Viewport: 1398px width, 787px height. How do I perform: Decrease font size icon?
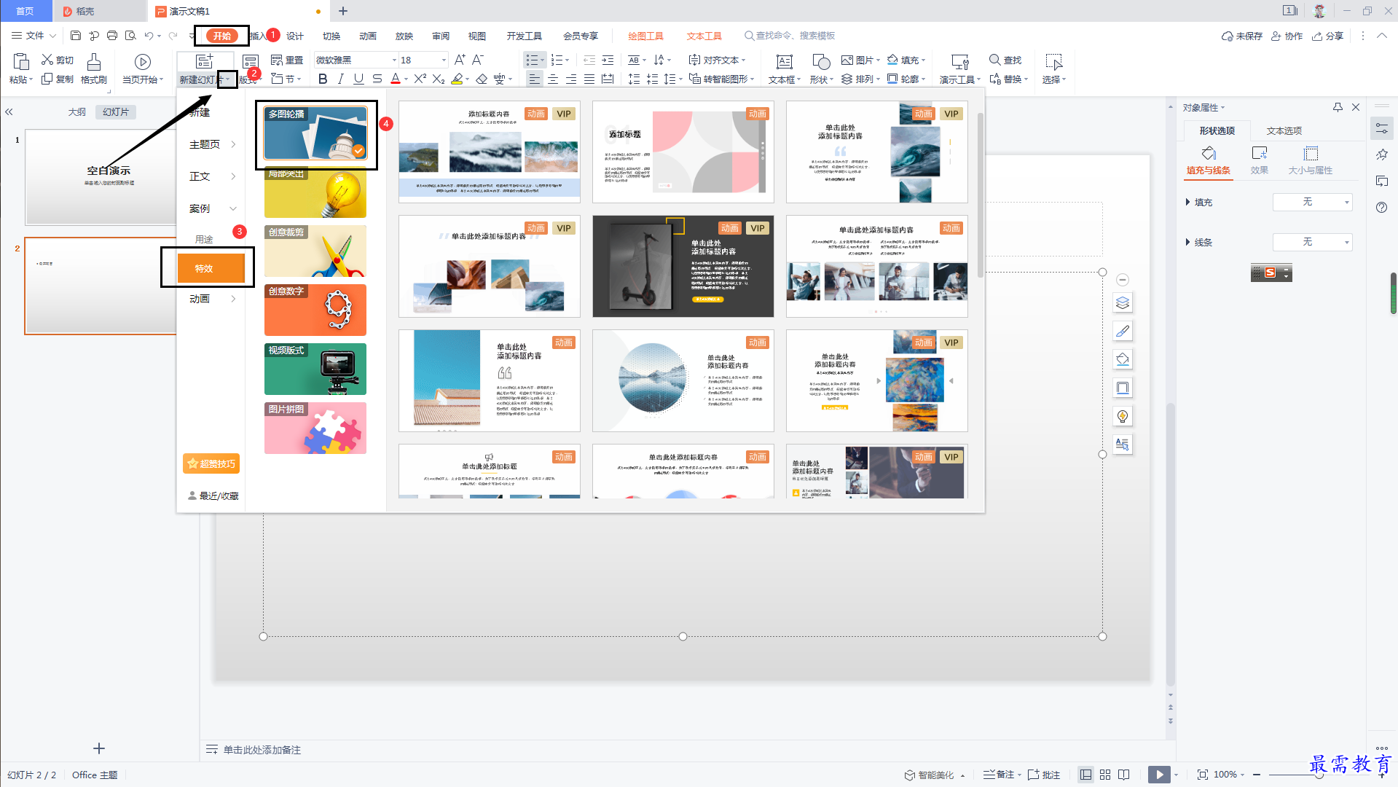(x=478, y=60)
